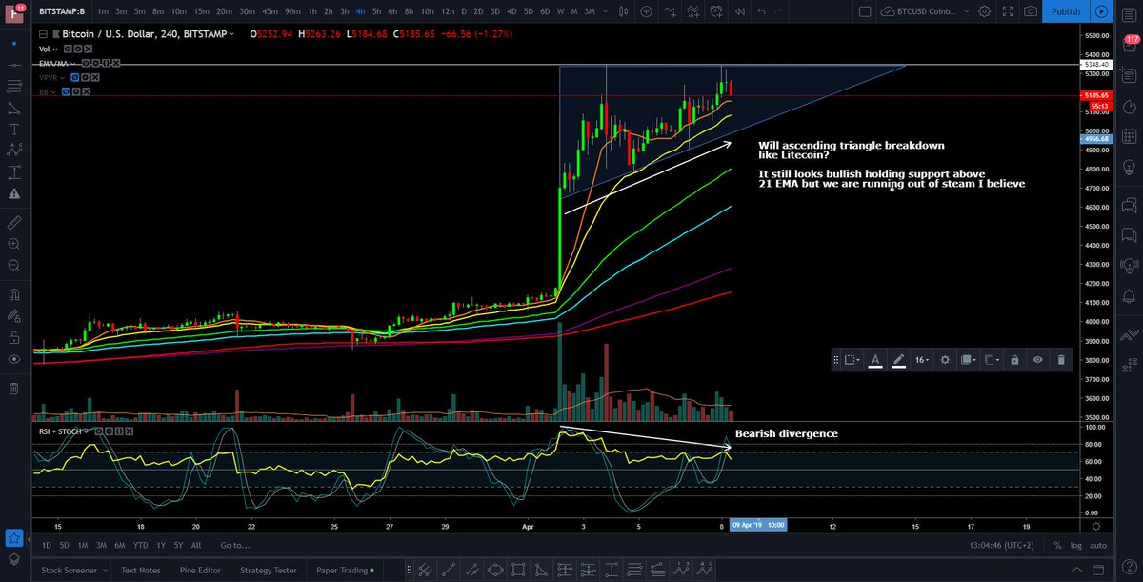The image size is (1143, 582).
Task: Expand the Vol indicator menu arrow
Action: click(55, 50)
